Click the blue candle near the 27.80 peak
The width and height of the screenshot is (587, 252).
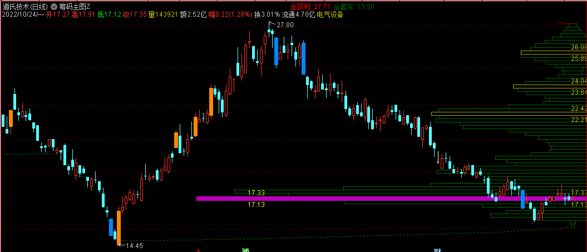coord(275,51)
